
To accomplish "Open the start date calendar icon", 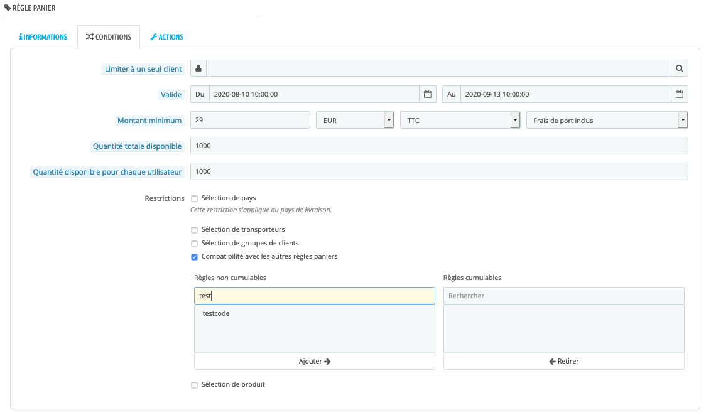I will coord(428,94).
